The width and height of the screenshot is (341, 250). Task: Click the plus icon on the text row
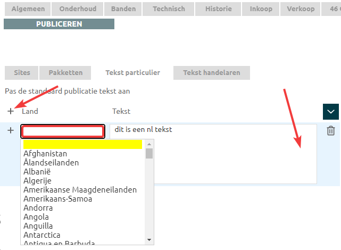pos(11,130)
